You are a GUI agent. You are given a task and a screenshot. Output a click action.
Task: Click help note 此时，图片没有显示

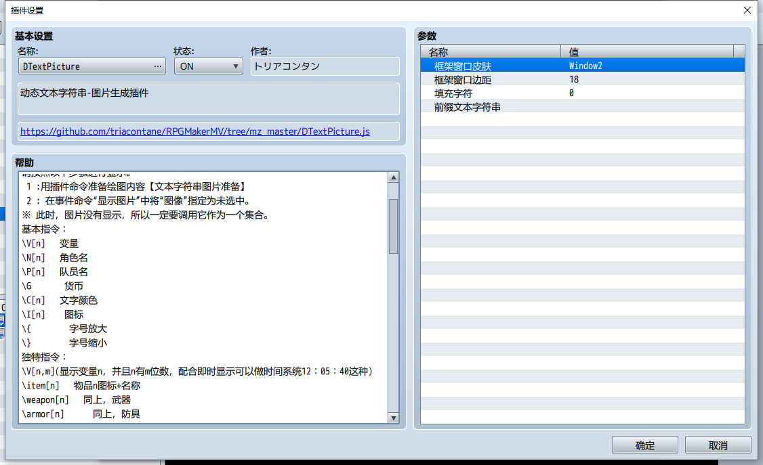coord(146,215)
